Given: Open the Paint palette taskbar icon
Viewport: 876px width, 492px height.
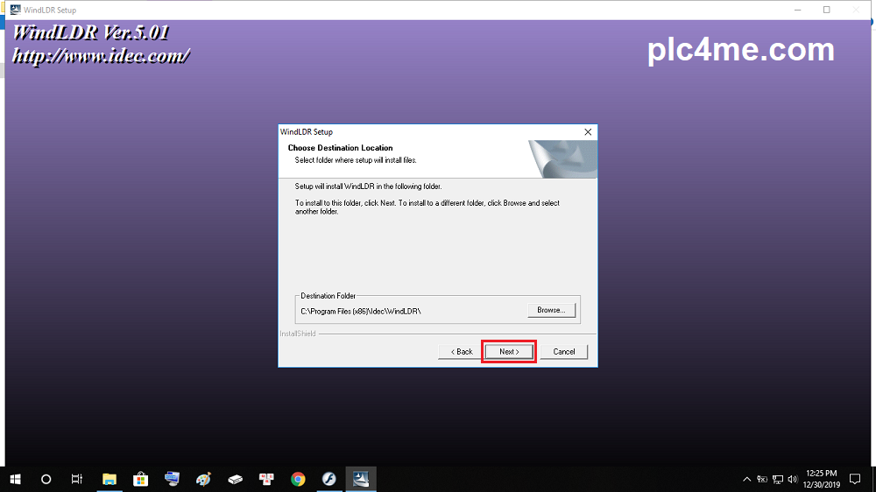Looking at the screenshot, I should click(204, 479).
